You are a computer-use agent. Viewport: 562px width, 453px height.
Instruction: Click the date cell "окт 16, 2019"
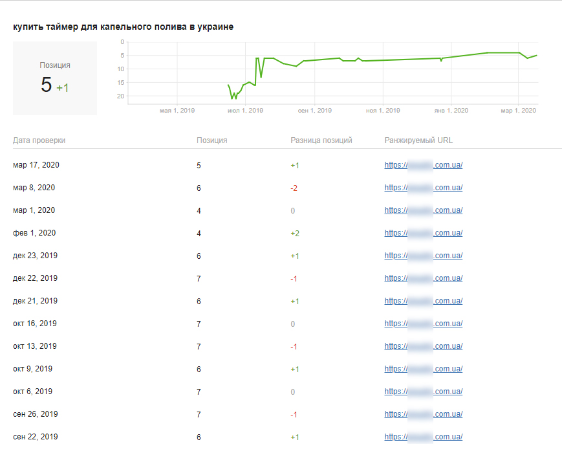(35, 323)
